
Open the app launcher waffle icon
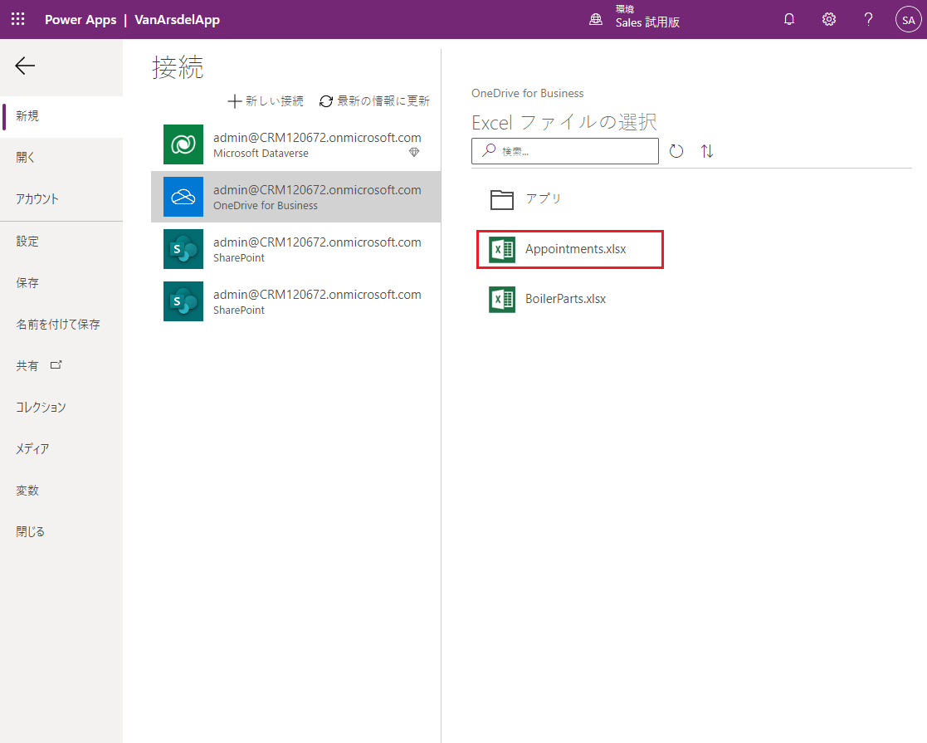17,20
